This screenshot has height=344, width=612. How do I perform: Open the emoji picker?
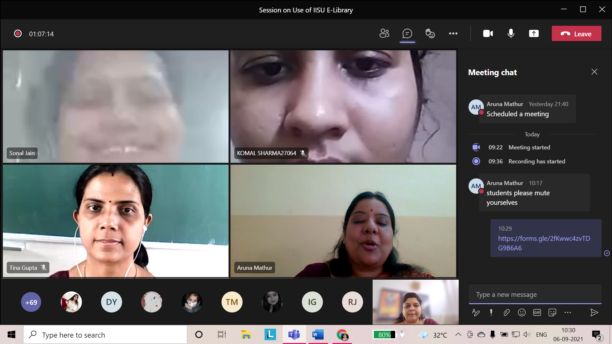click(x=521, y=312)
